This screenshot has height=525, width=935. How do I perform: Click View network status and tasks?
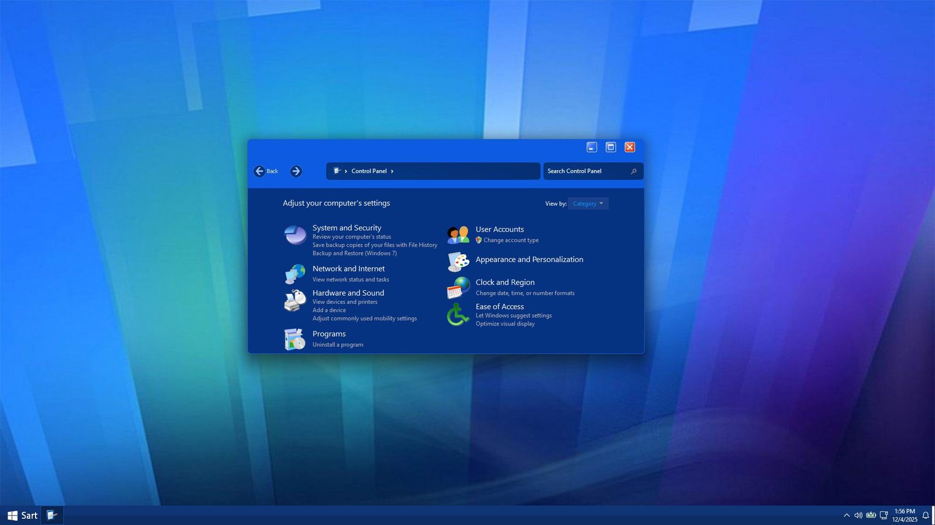coord(351,280)
